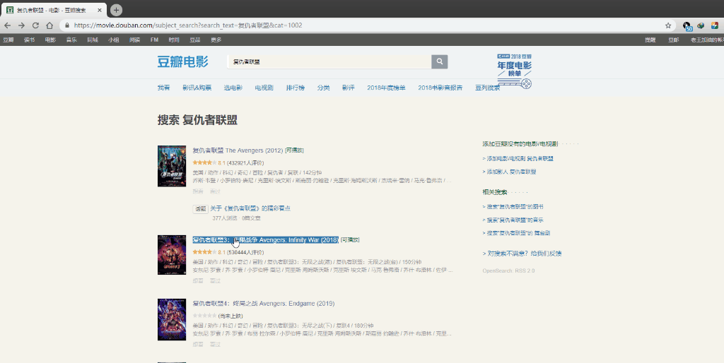The image size is (724, 363).
Task: Open the Avengers: Infinity War poster thumbnail
Action: tap(172, 255)
